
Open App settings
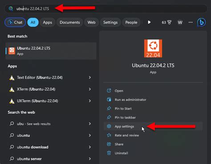[x=124, y=126]
